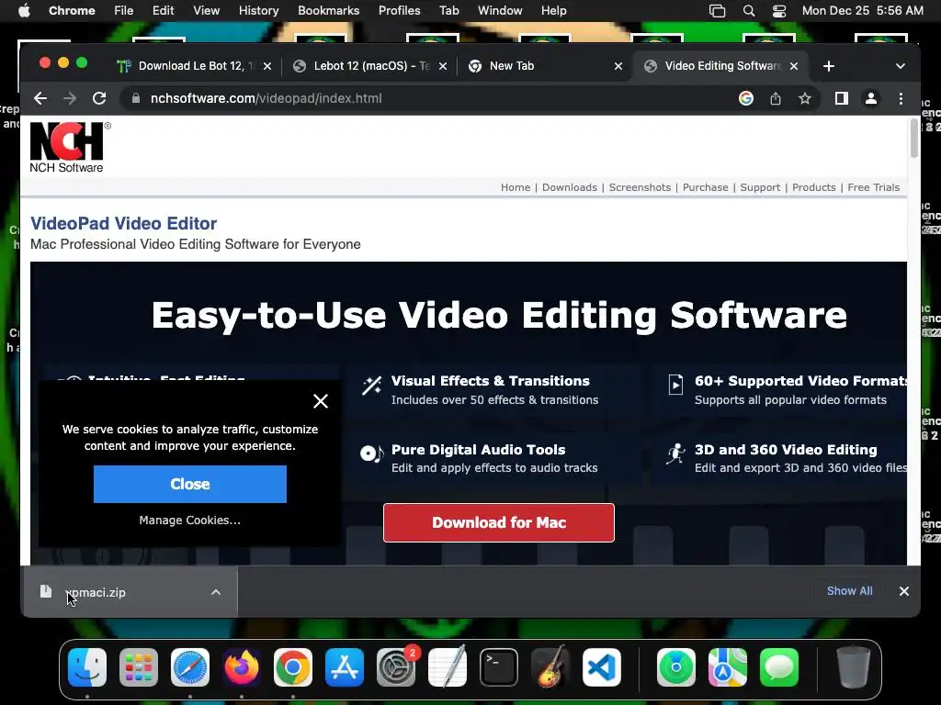Open the Apple menu

(24, 11)
